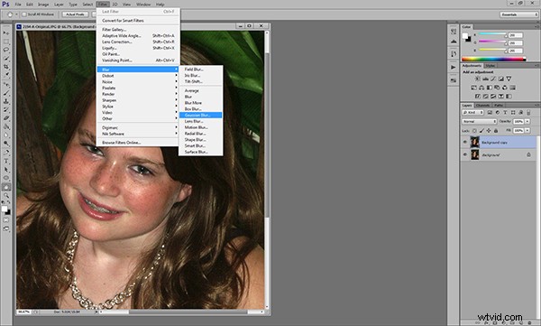The width and height of the screenshot is (541, 326).
Task: Choose Surface Blur from Blur submenu
Action: [200, 152]
